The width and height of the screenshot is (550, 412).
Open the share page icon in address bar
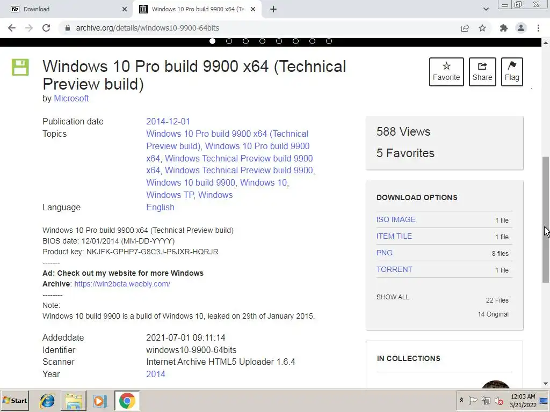pyautogui.click(x=465, y=28)
